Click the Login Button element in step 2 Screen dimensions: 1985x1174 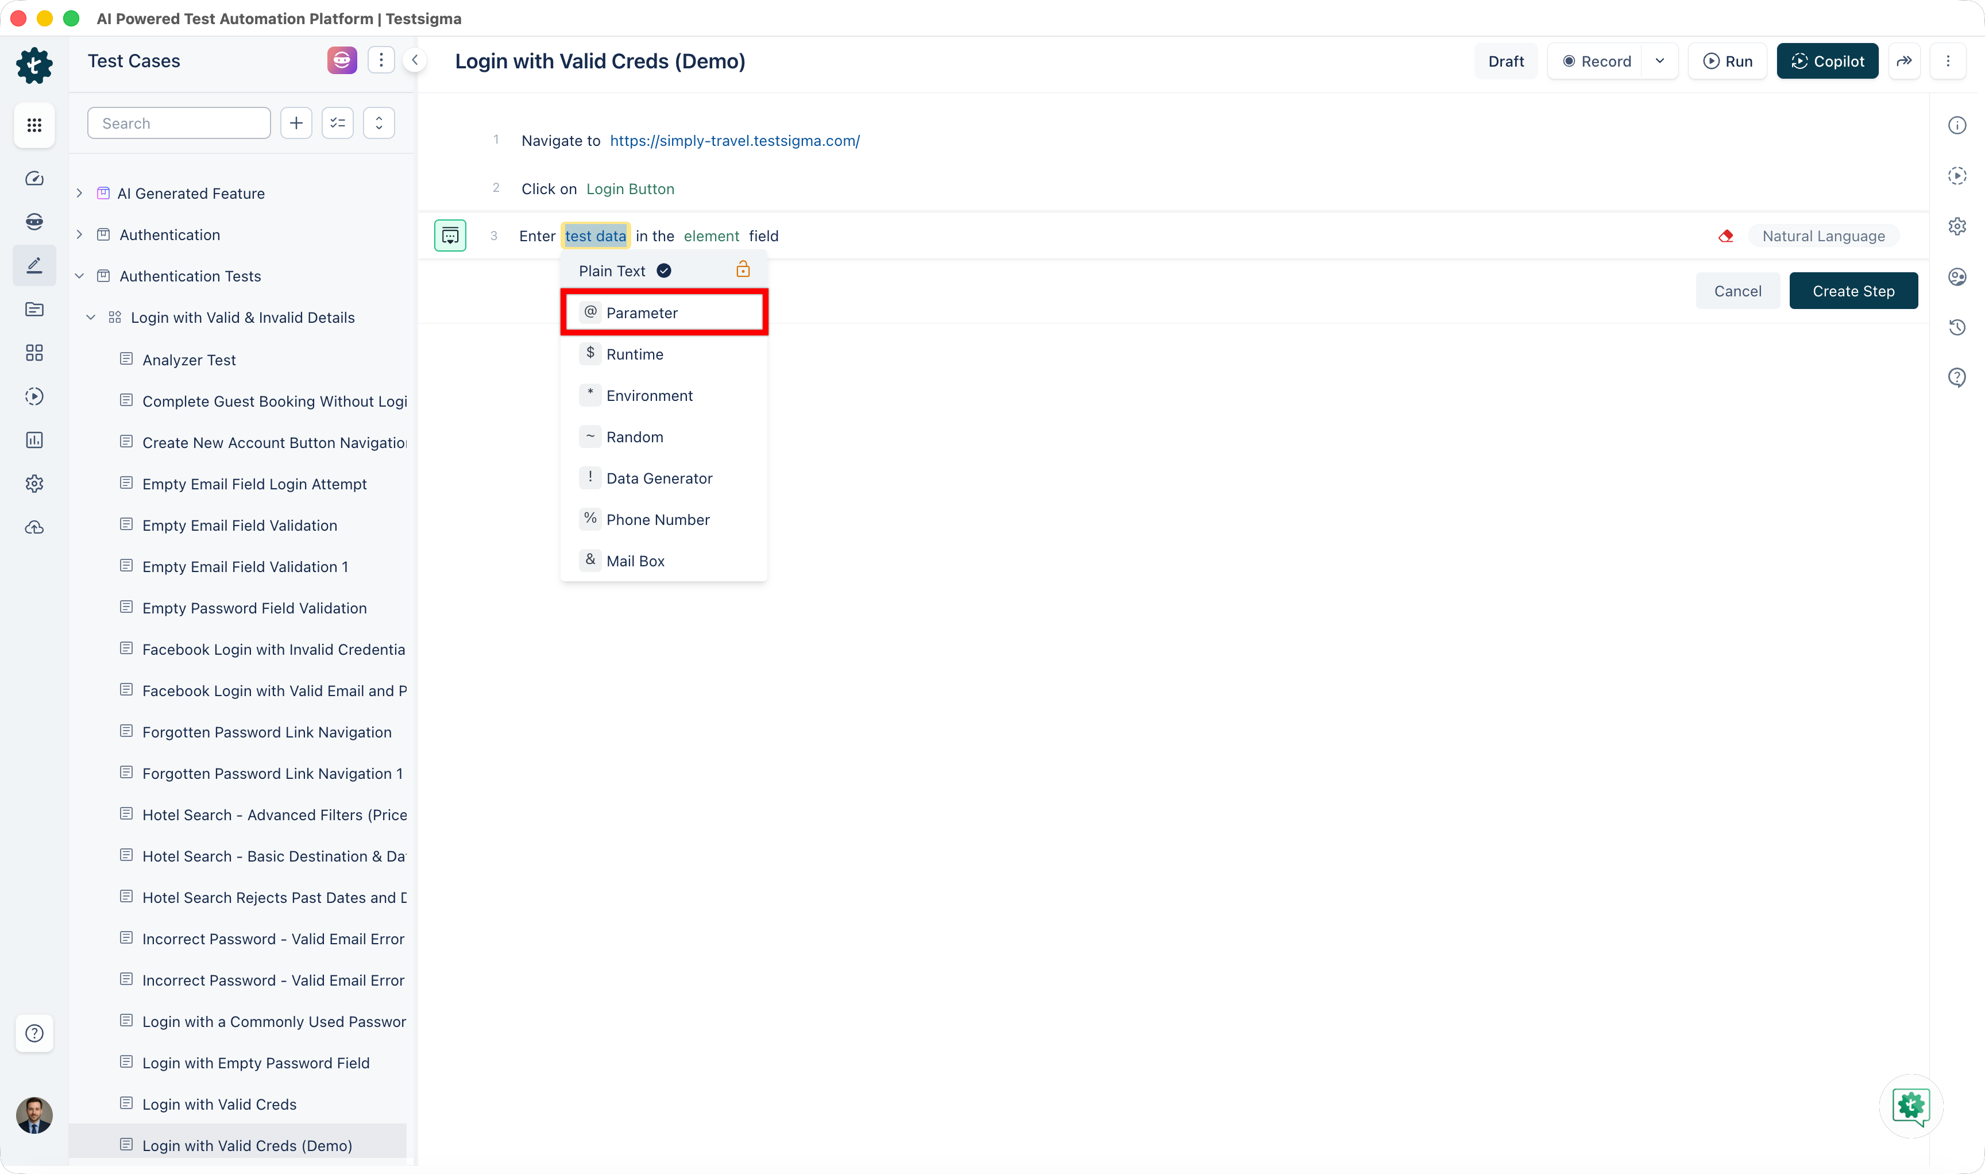(x=631, y=189)
